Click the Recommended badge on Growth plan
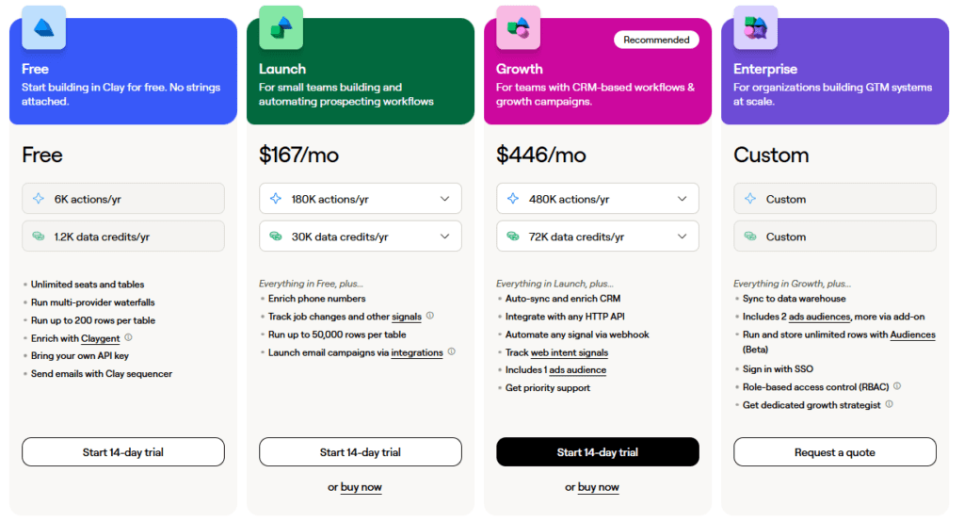The image size is (964, 522). click(x=656, y=40)
